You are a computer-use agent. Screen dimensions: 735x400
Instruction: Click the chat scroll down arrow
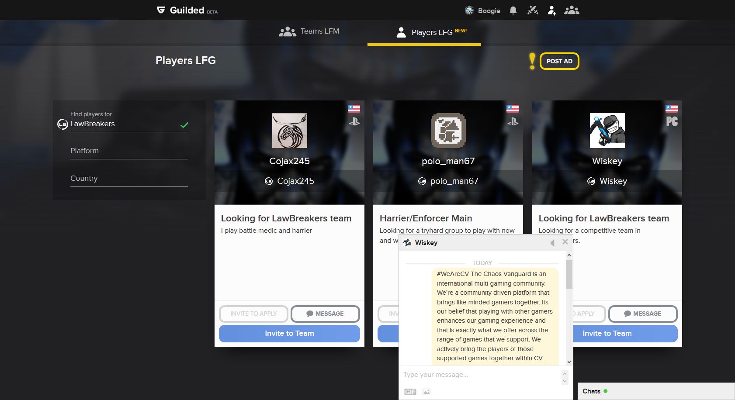tap(569, 362)
